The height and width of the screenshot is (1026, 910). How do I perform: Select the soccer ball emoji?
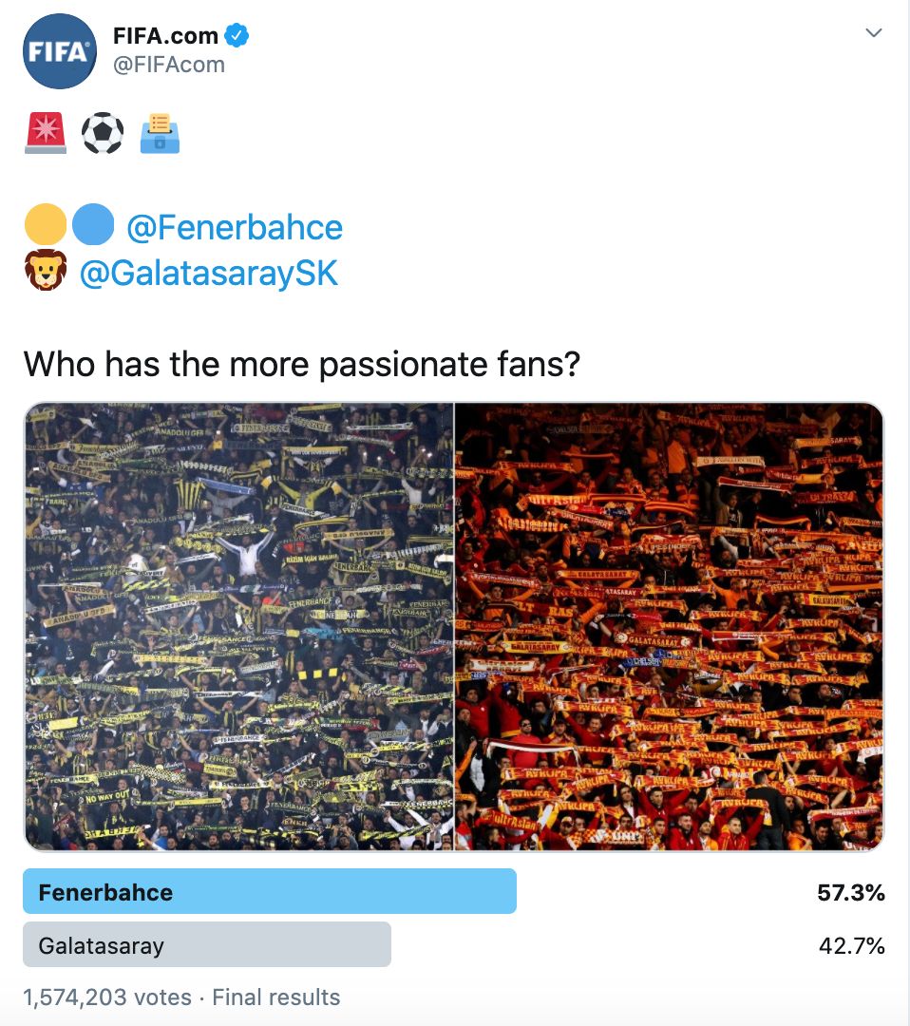tap(103, 133)
